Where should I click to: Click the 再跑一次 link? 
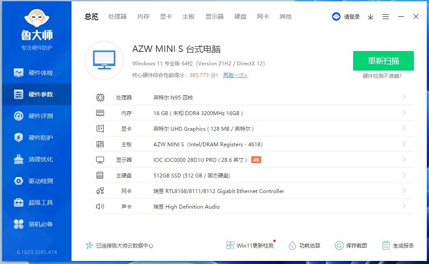click(x=235, y=75)
